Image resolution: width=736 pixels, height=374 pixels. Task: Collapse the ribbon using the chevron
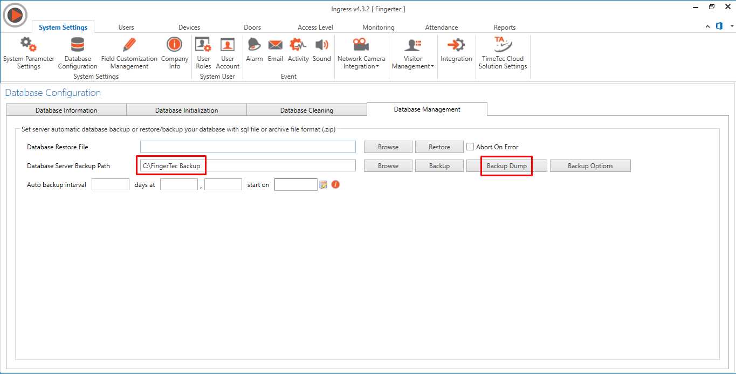[x=707, y=26]
